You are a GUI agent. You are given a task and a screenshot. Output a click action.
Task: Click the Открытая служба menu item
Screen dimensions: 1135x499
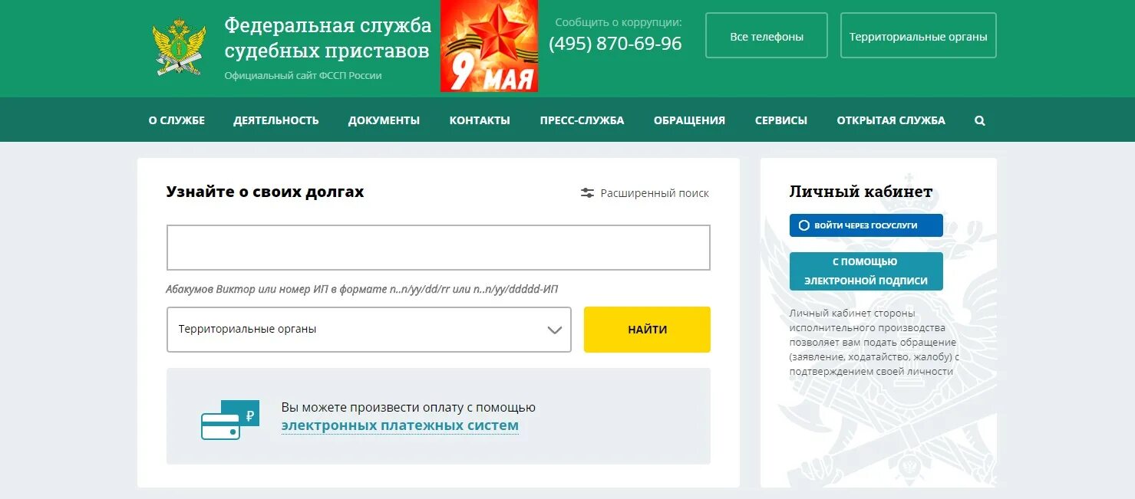click(891, 120)
